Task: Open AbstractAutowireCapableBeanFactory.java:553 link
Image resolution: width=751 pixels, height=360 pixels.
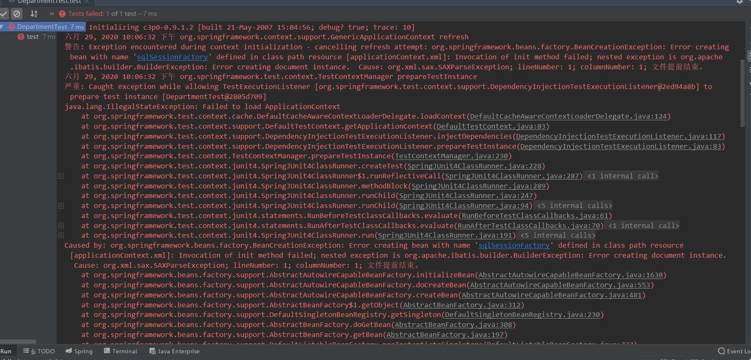Action: (560, 285)
